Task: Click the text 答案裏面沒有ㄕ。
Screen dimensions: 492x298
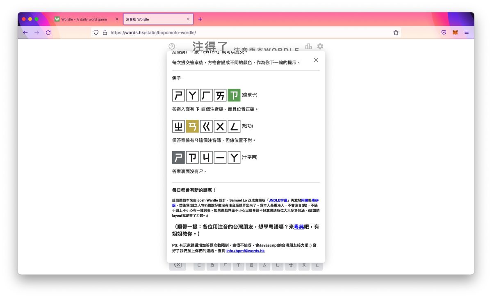Action: coord(189,171)
